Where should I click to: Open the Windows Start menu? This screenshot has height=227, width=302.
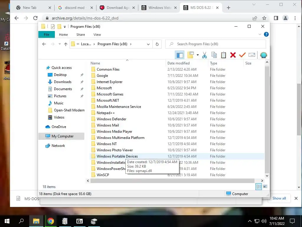tap(7, 221)
